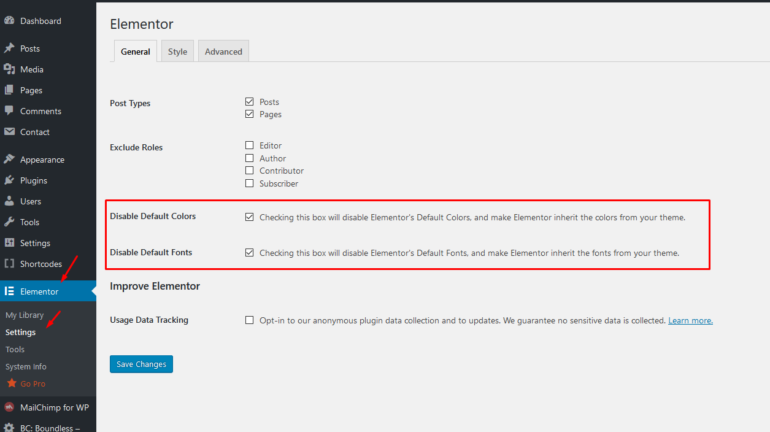Screen dimensions: 770x432
Task: Click the Go Pro star icon
Action: click(x=12, y=384)
